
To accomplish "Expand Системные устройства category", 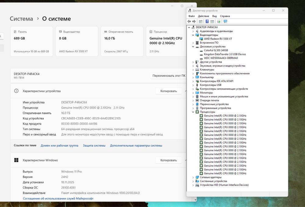I will pyautogui.click(x=193, y=181).
